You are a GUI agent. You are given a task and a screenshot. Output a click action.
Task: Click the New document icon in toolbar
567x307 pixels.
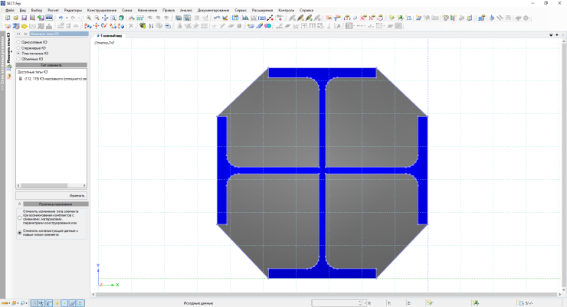point(7,17)
